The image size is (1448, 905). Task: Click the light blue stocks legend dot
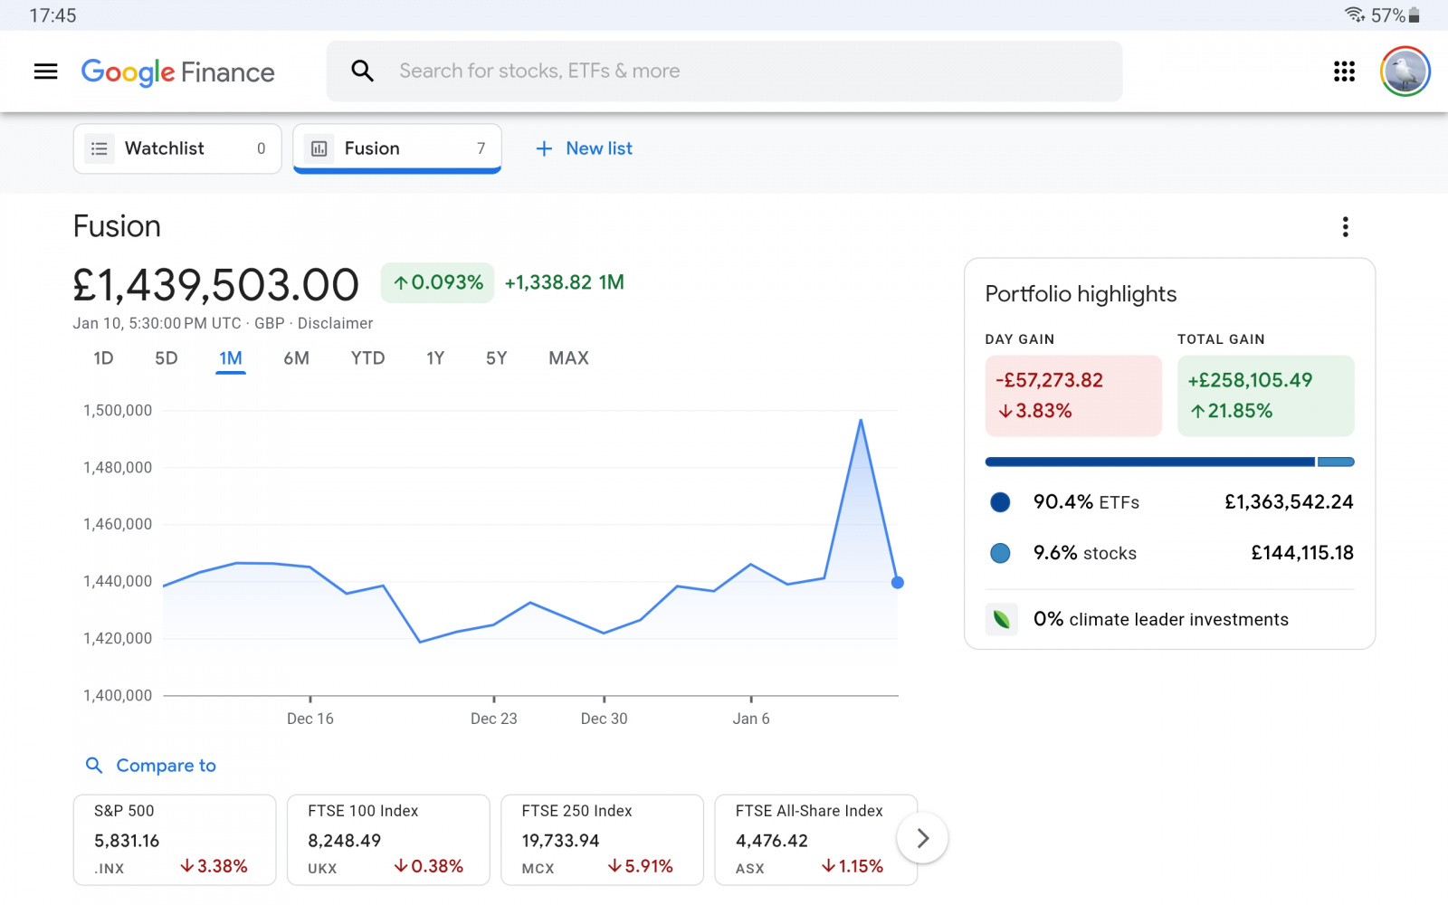(1000, 553)
